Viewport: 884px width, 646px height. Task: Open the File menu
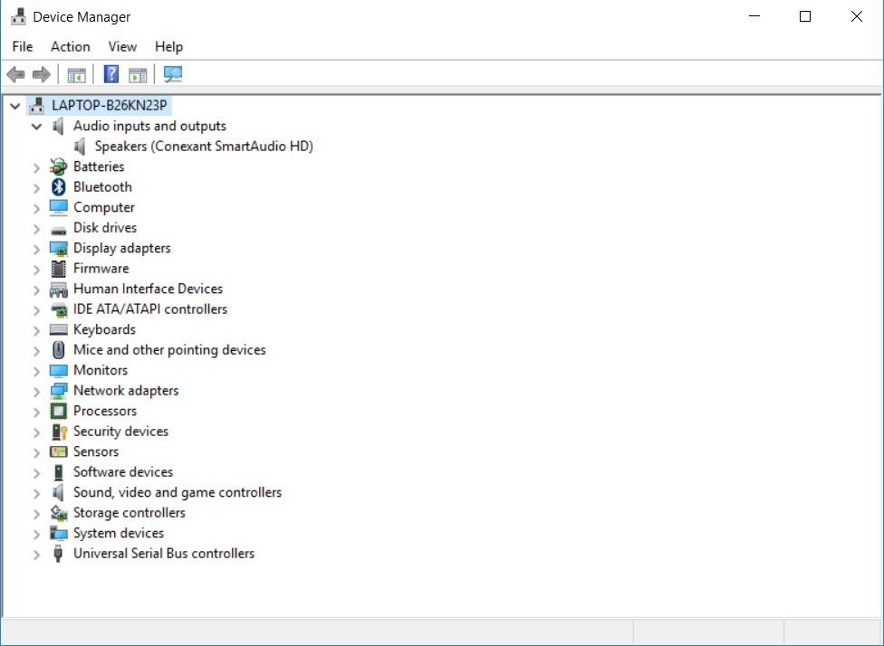coord(22,46)
